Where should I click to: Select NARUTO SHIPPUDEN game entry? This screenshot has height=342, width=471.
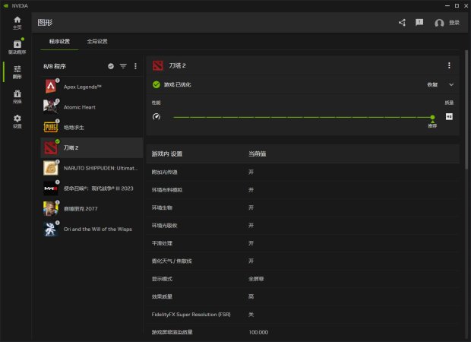92,168
